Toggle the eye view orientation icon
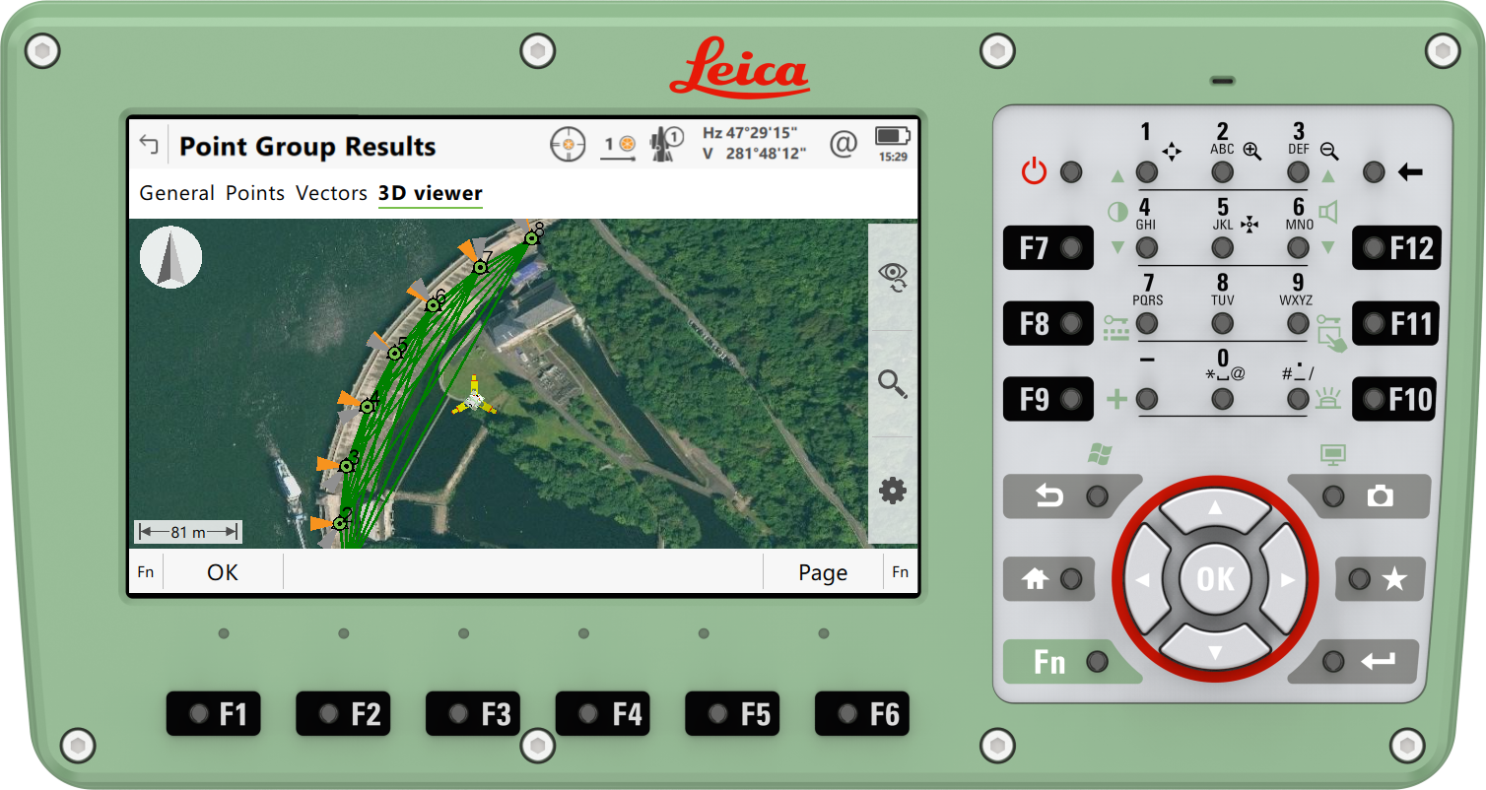The image size is (1486, 790). pos(893,277)
